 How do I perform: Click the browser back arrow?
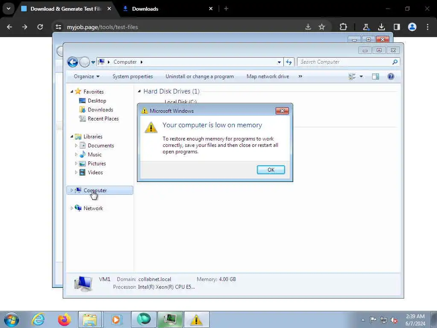[x=9, y=27]
